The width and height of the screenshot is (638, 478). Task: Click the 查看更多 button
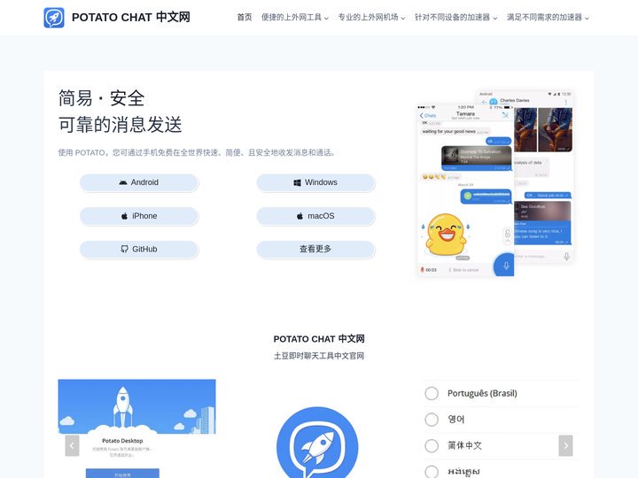click(x=315, y=249)
